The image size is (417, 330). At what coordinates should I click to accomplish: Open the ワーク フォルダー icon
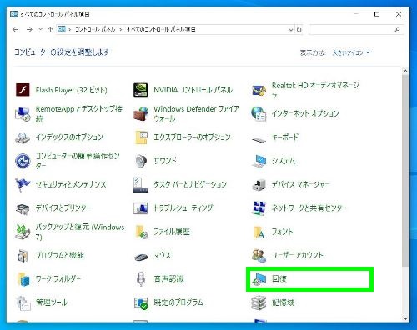tap(23, 279)
